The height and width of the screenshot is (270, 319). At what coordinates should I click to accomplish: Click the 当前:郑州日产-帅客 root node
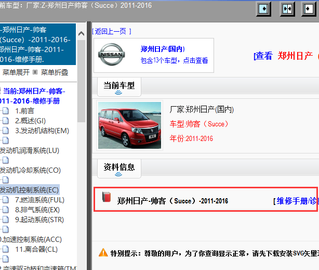point(33,96)
